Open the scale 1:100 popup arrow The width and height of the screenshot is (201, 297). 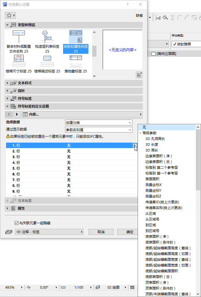[91, 287]
